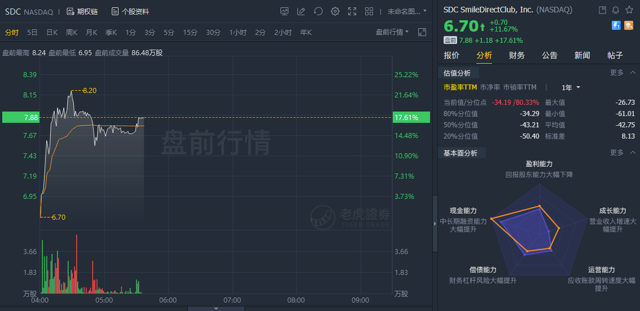The image size is (640, 311).
Task: Select the drawing pencil tool
Action: (x=301, y=11)
